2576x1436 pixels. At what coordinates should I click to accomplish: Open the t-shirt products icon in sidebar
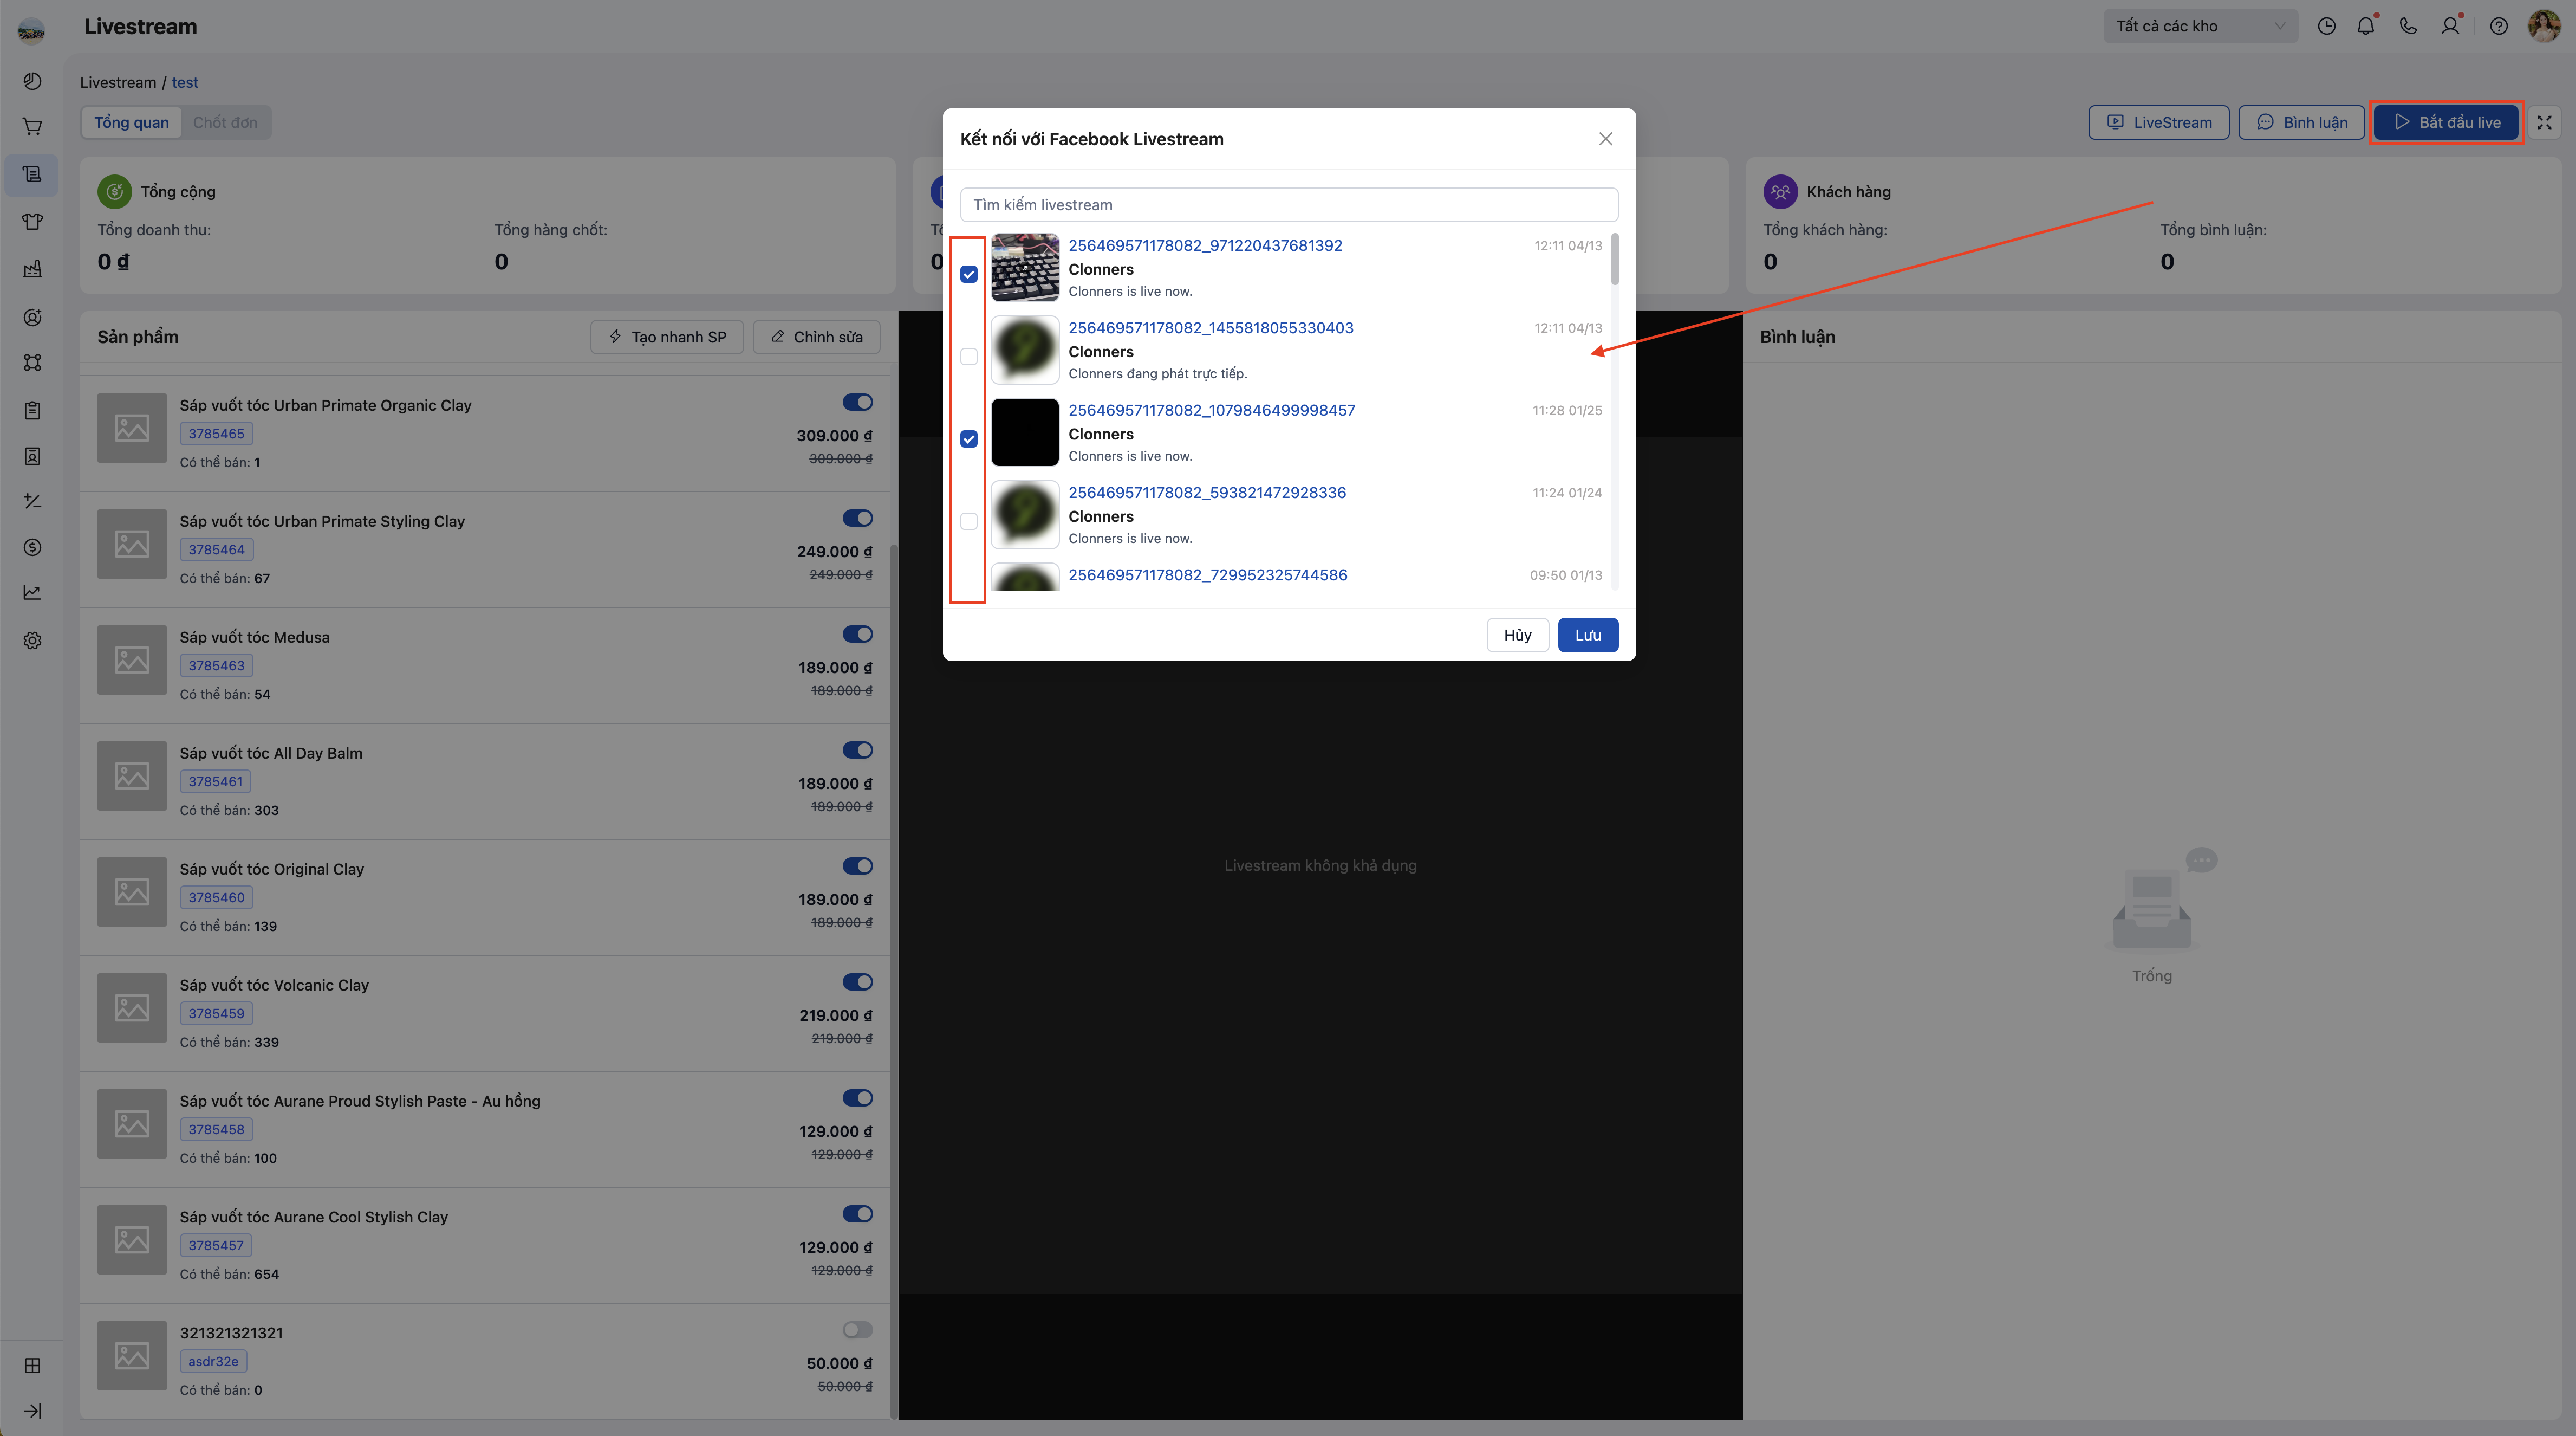pos(32,221)
